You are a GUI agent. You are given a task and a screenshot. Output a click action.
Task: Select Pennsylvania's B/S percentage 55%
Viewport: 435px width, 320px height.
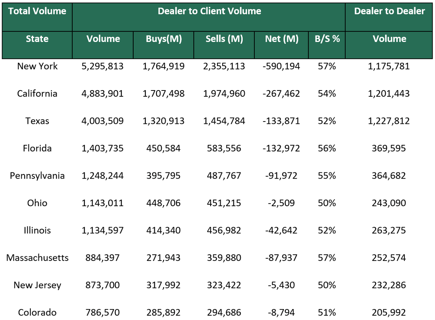pos(327,176)
